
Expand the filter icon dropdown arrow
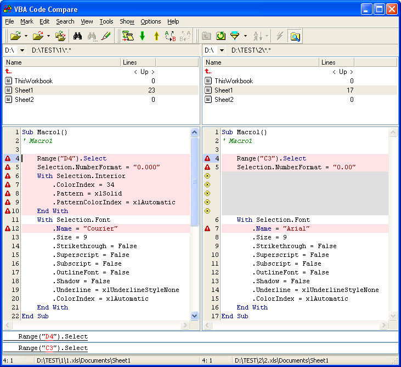(x=245, y=36)
